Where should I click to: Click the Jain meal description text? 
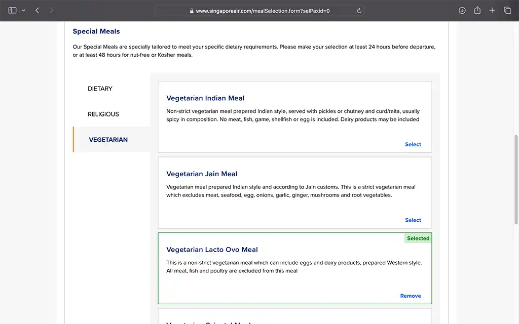(290, 191)
